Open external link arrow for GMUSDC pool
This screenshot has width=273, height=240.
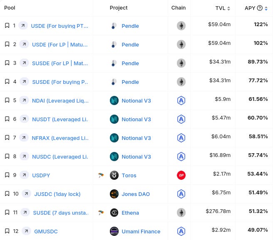click(26, 231)
